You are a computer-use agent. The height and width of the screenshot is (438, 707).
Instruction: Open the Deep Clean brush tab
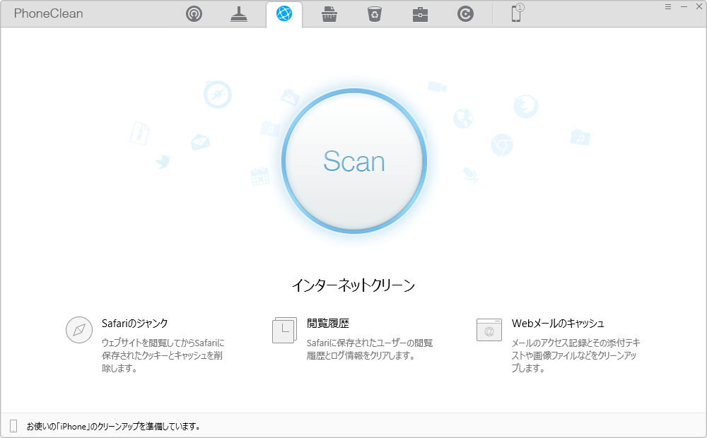(x=239, y=14)
